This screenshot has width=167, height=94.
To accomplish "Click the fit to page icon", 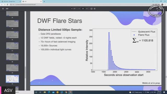I will tap(91, 9).
